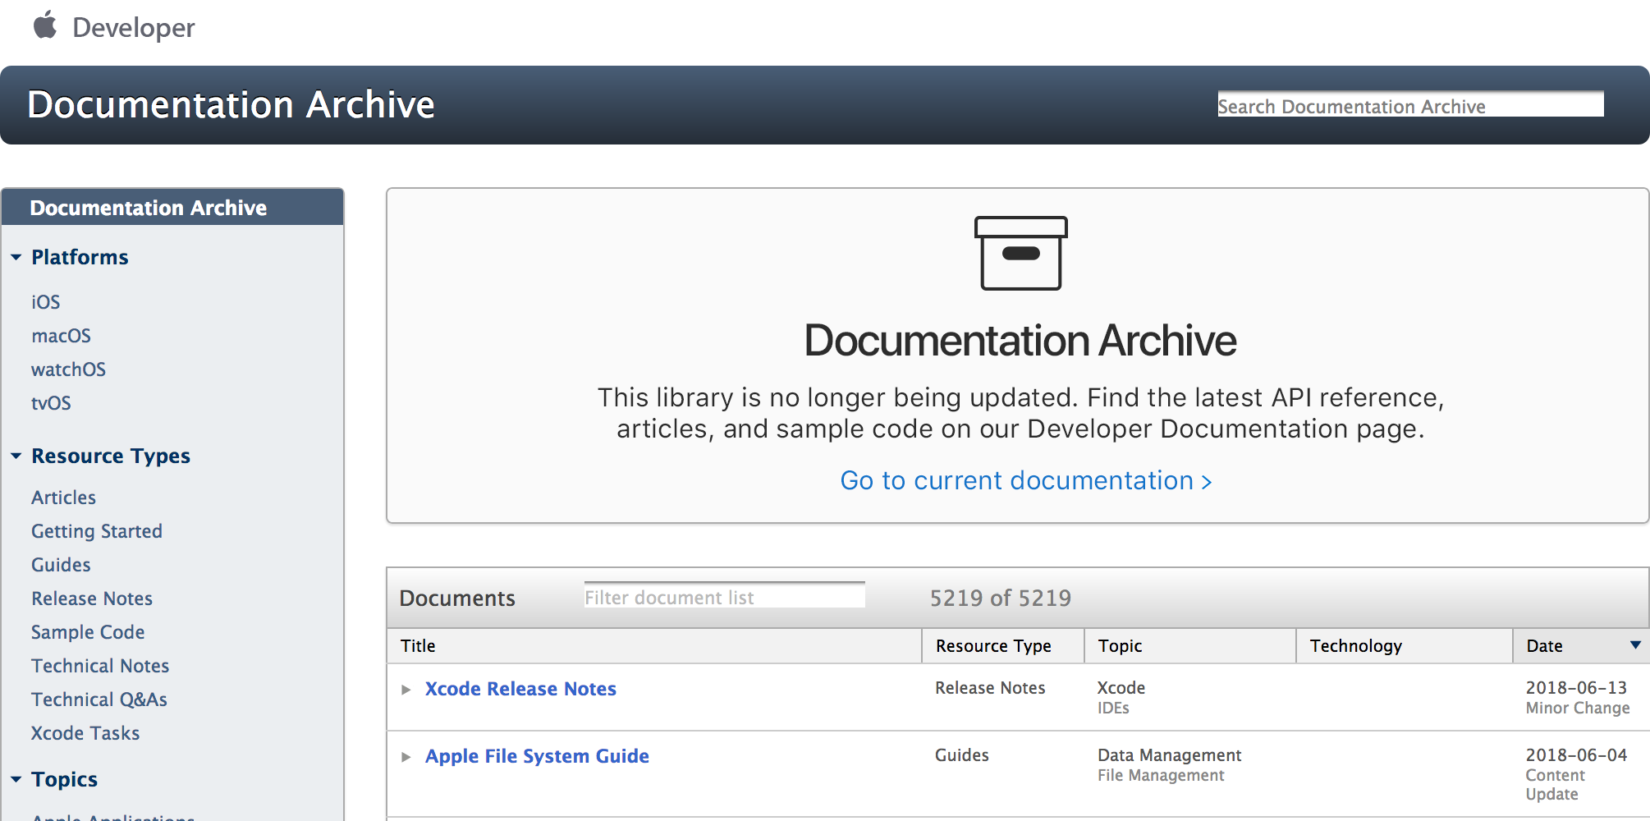Open Xcode Release Notes document
This screenshot has height=821, width=1650.
[520, 689]
